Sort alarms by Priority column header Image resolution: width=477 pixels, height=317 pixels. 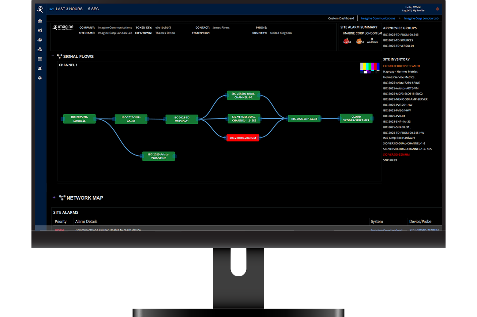tap(61, 221)
